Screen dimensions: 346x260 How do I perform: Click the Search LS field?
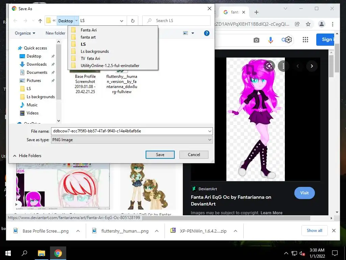tap(176, 21)
